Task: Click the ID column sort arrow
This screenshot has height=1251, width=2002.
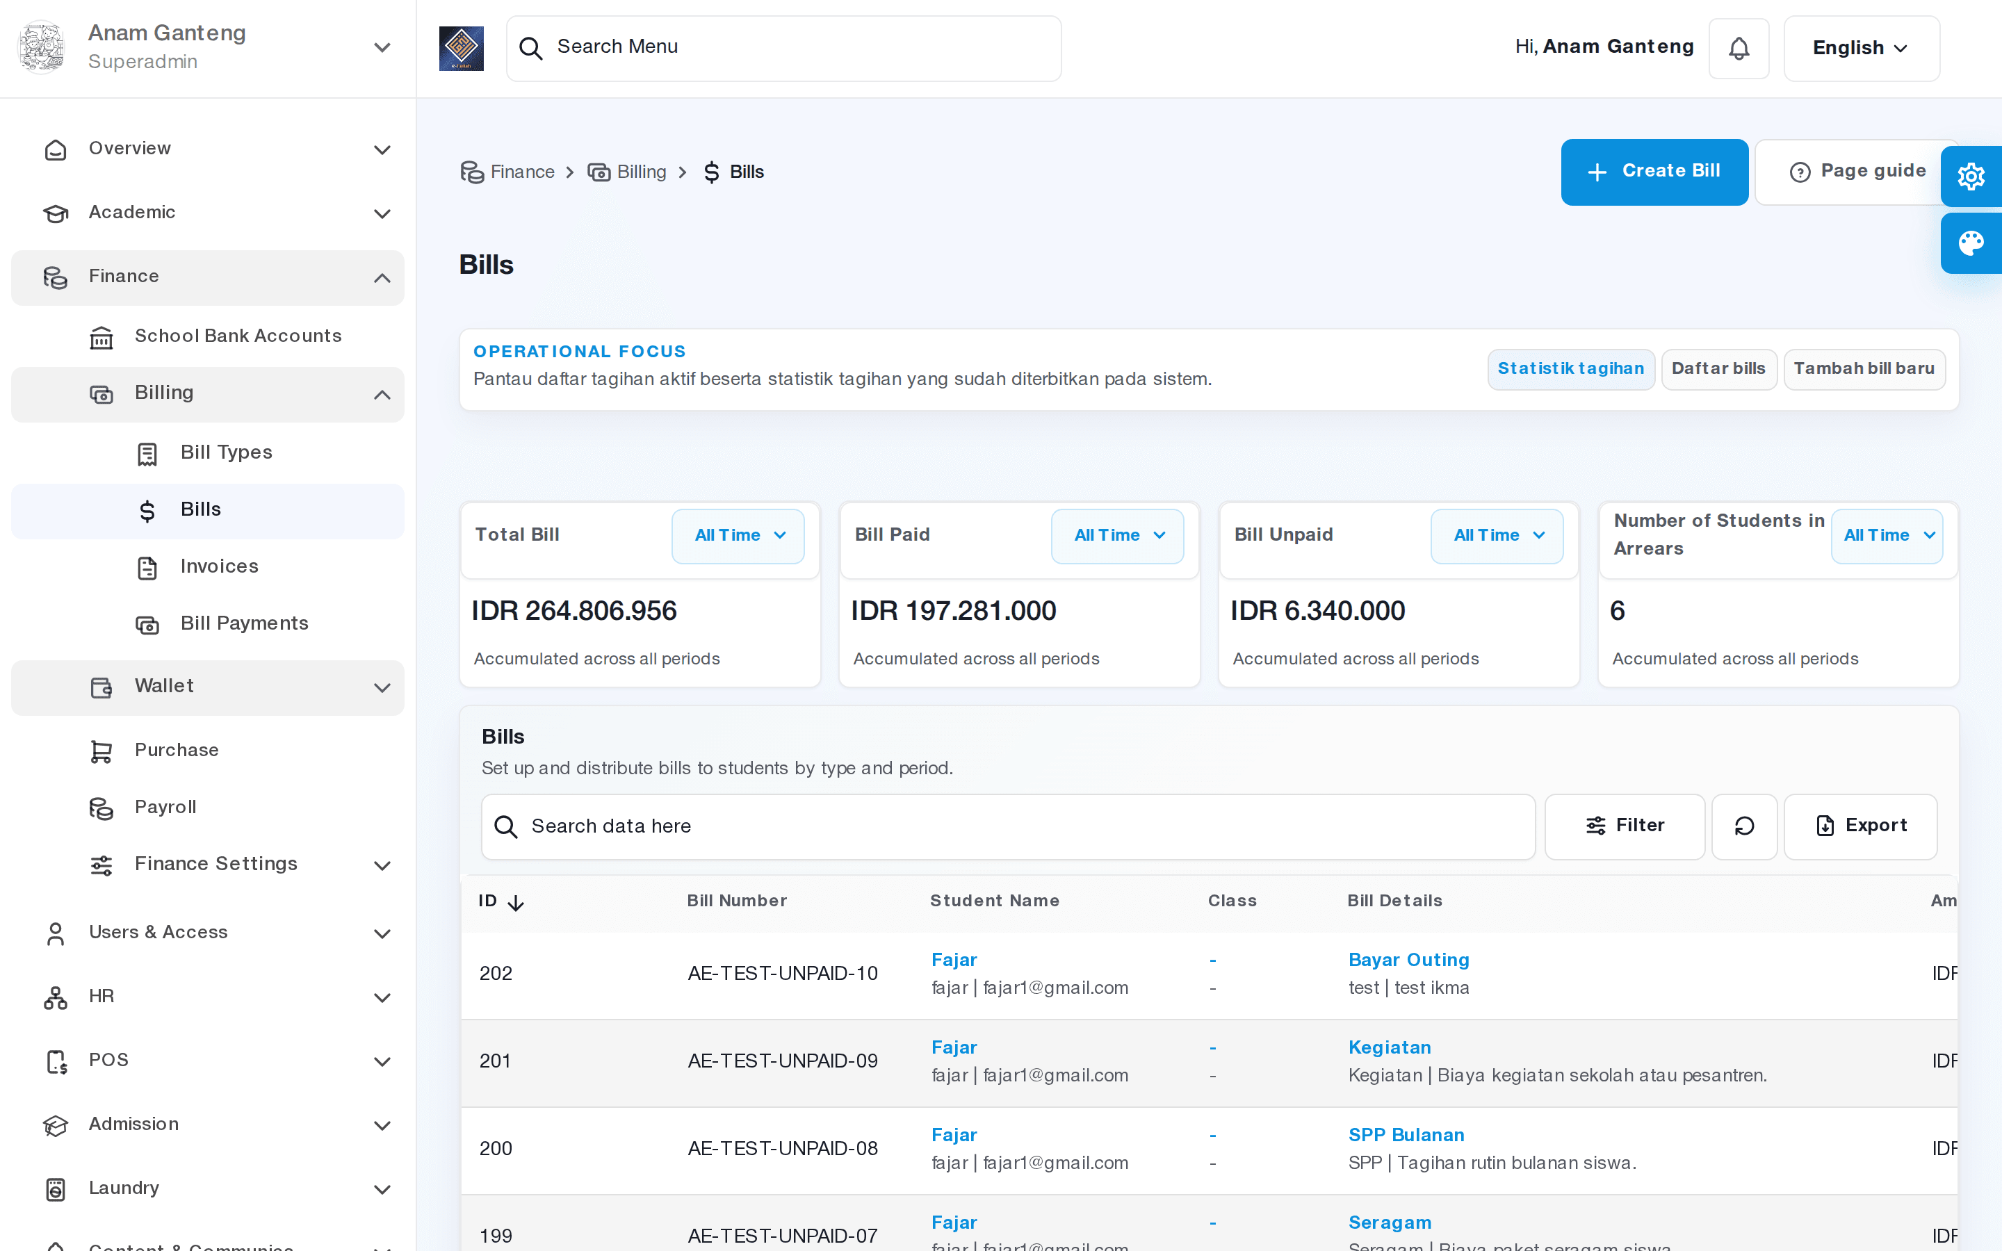Action: (x=515, y=903)
